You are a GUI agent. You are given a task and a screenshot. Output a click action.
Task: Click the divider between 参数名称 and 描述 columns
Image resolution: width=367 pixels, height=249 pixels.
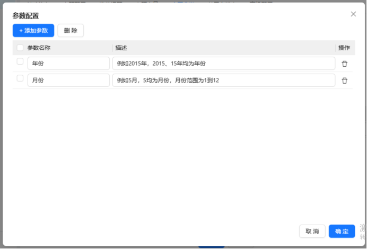pyautogui.click(x=112, y=48)
